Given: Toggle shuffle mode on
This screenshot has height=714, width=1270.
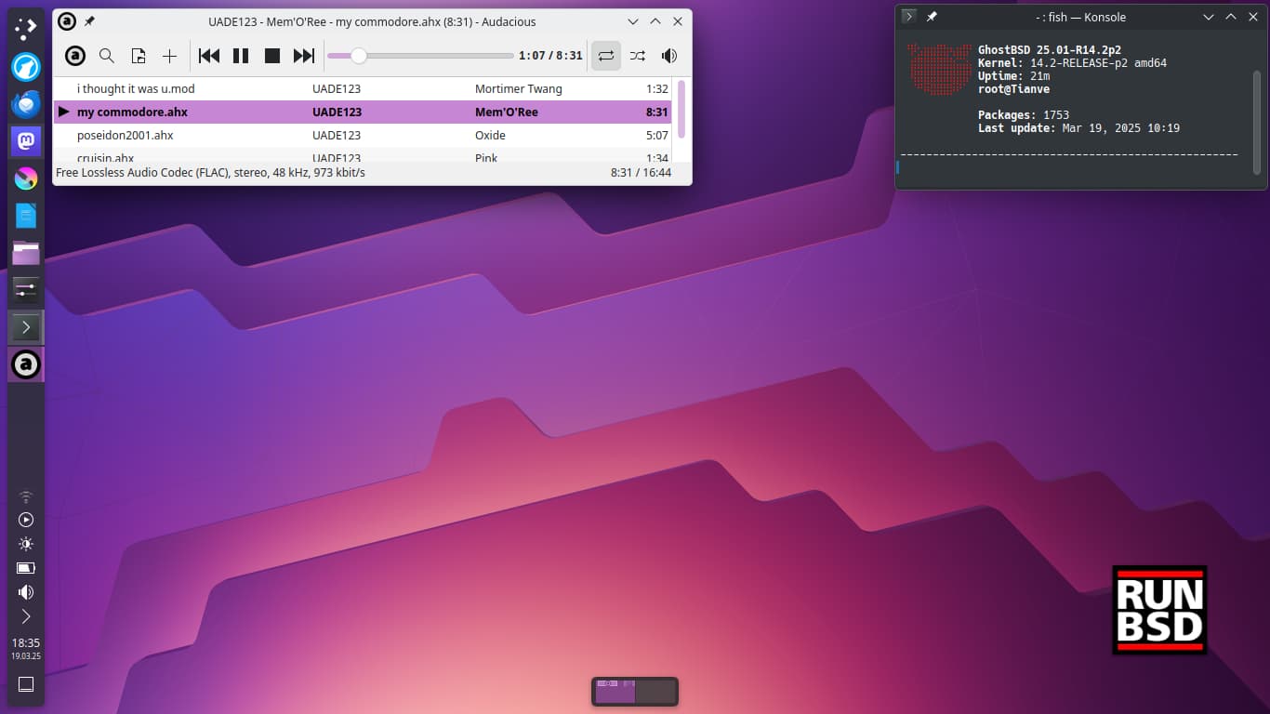Looking at the screenshot, I should point(638,56).
